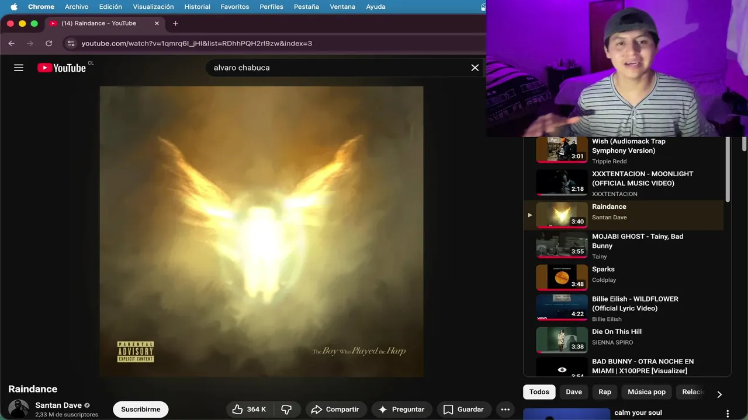Viewport: 748px width, 420px height.
Task: Open the Favoritos menu
Action: [x=235, y=6]
